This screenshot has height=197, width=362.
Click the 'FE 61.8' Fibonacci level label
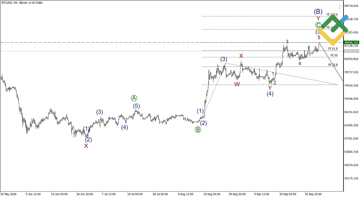pos(333,48)
